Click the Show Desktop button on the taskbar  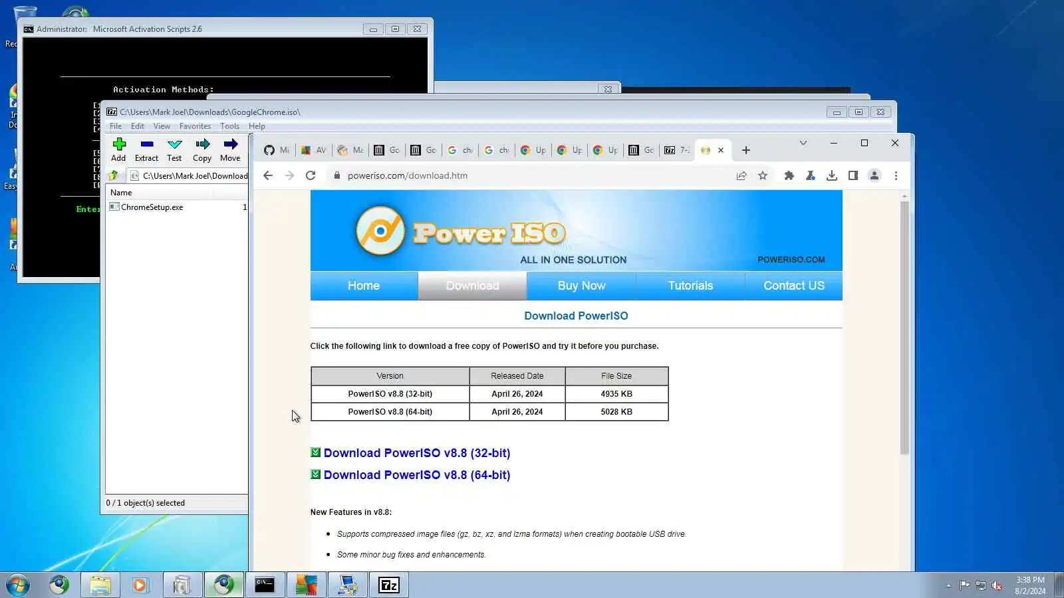(1059, 585)
